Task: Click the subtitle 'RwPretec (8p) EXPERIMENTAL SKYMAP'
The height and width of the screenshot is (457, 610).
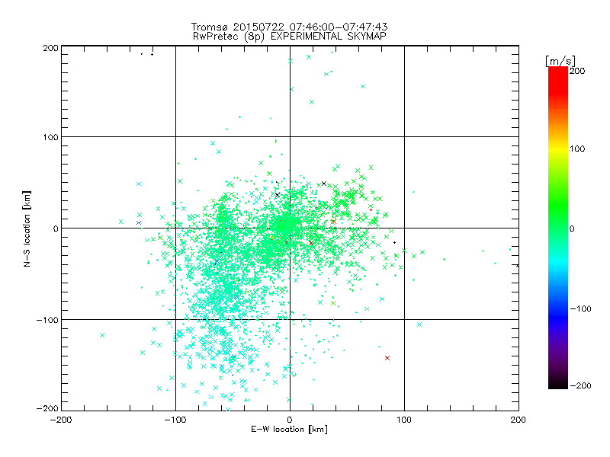Action: 290,37
